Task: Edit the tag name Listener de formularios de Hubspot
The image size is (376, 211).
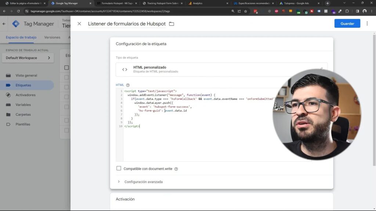Action: (127, 24)
